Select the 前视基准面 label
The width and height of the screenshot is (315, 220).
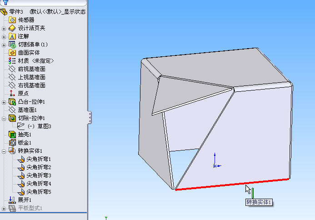tap(31, 69)
